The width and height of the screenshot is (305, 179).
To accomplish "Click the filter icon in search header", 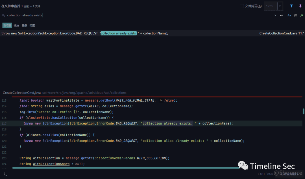I will click(x=291, y=6).
